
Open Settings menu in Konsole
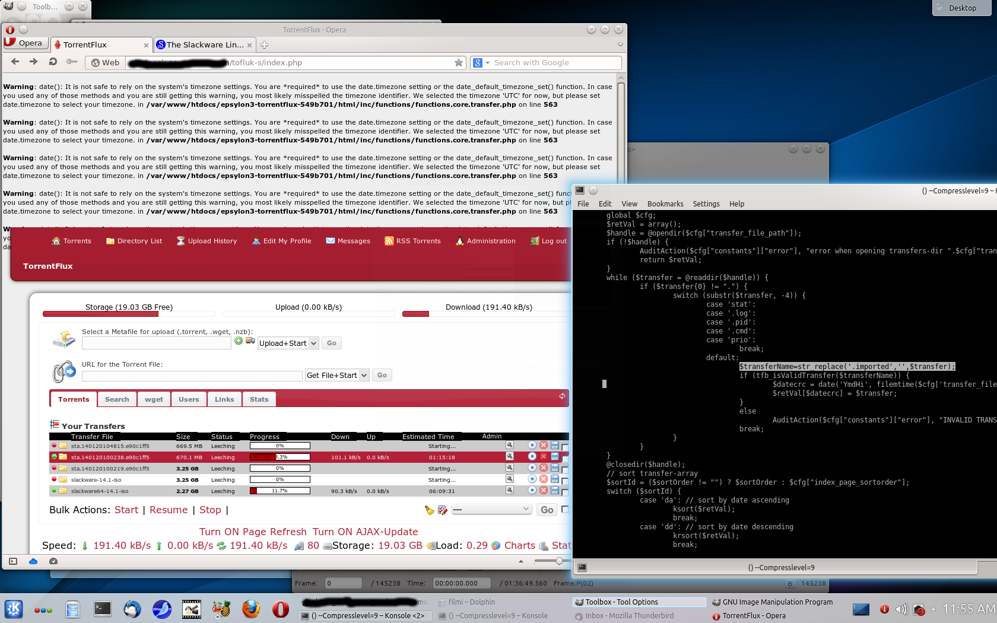coord(706,204)
